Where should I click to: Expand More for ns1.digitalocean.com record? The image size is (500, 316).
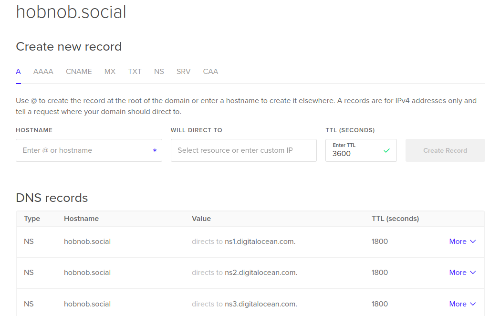[x=462, y=242]
